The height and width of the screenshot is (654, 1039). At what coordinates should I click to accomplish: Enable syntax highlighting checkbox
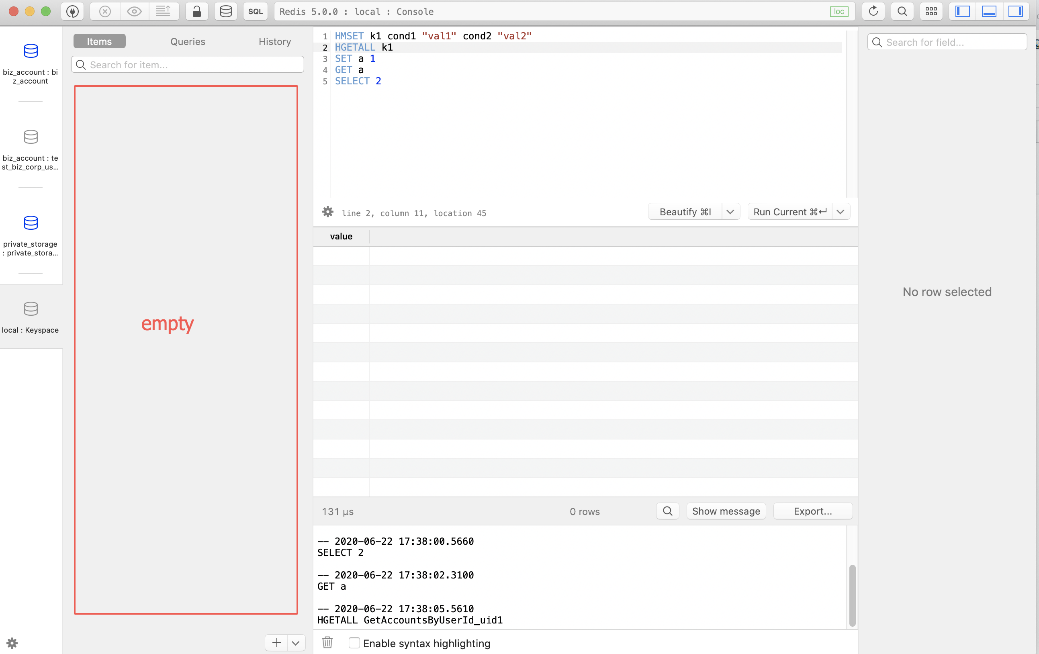(354, 642)
